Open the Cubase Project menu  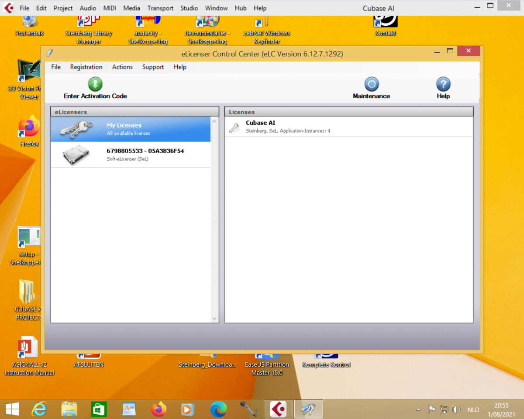tap(63, 8)
